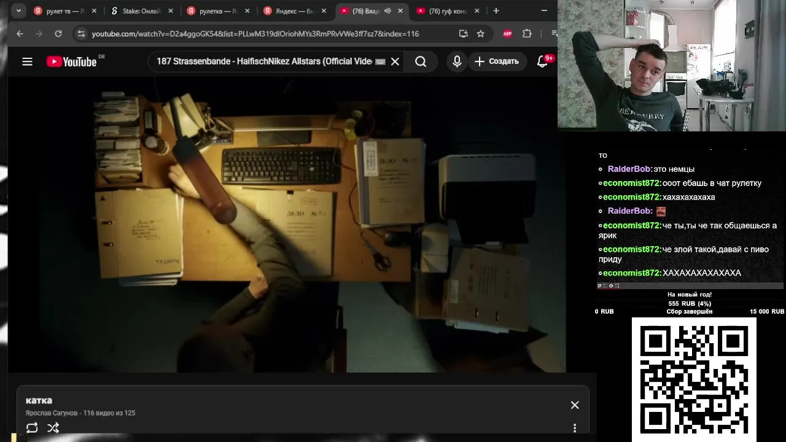This screenshot has height=442, width=786.
Task: Clear the YouTube search query
Action: (395, 61)
